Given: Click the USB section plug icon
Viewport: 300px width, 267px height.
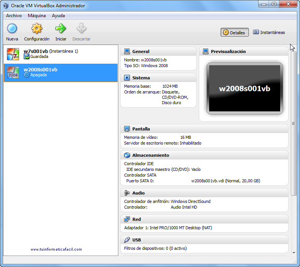Looking at the screenshot, I should (x=127, y=240).
